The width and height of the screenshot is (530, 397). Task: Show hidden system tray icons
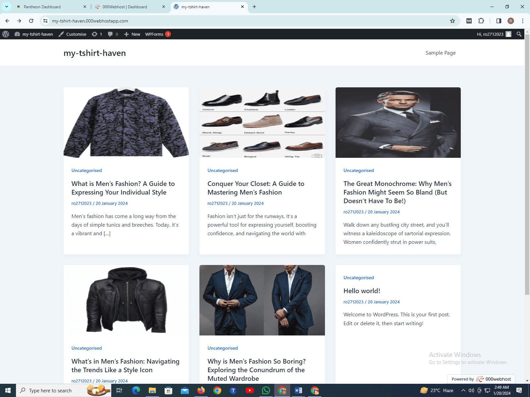tap(463, 390)
